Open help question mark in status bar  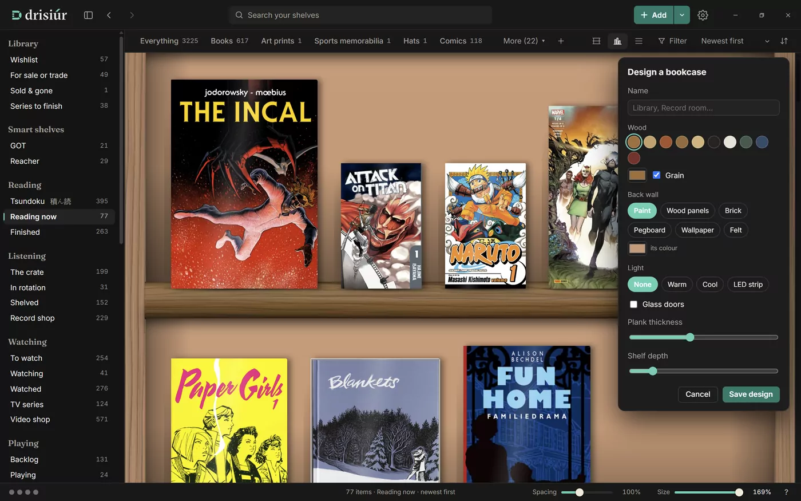coord(786,492)
